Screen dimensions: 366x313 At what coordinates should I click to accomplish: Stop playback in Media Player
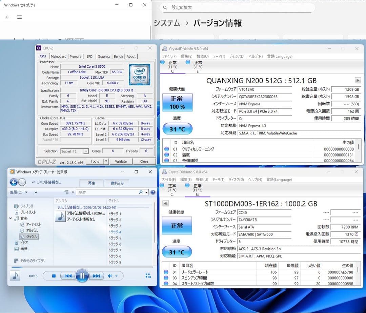[x=54, y=276]
